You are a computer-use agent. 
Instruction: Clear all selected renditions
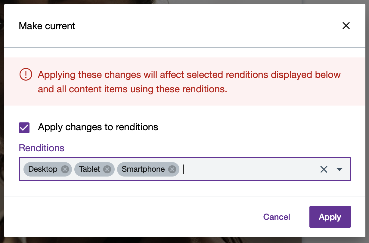pos(324,169)
